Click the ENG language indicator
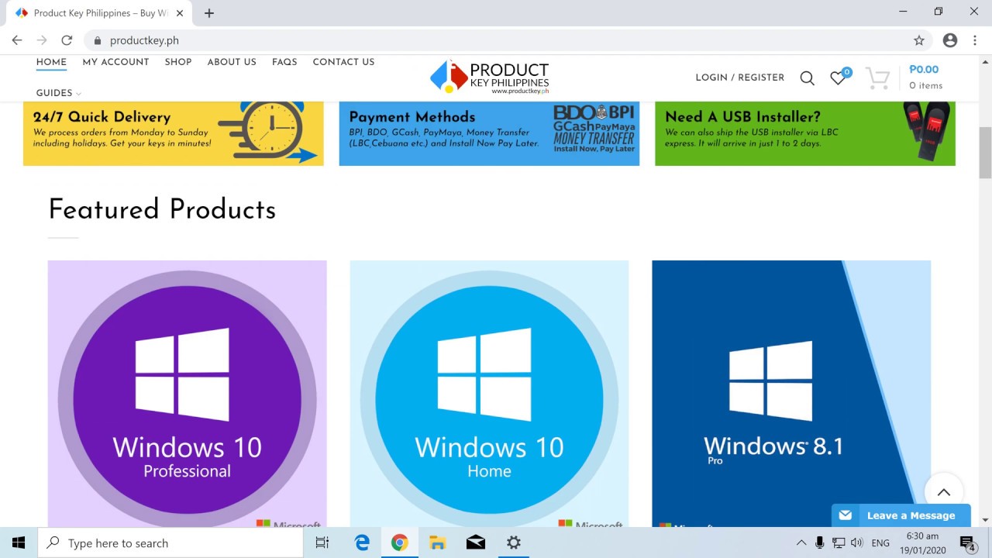Image resolution: width=992 pixels, height=558 pixels. click(x=880, y=543)
